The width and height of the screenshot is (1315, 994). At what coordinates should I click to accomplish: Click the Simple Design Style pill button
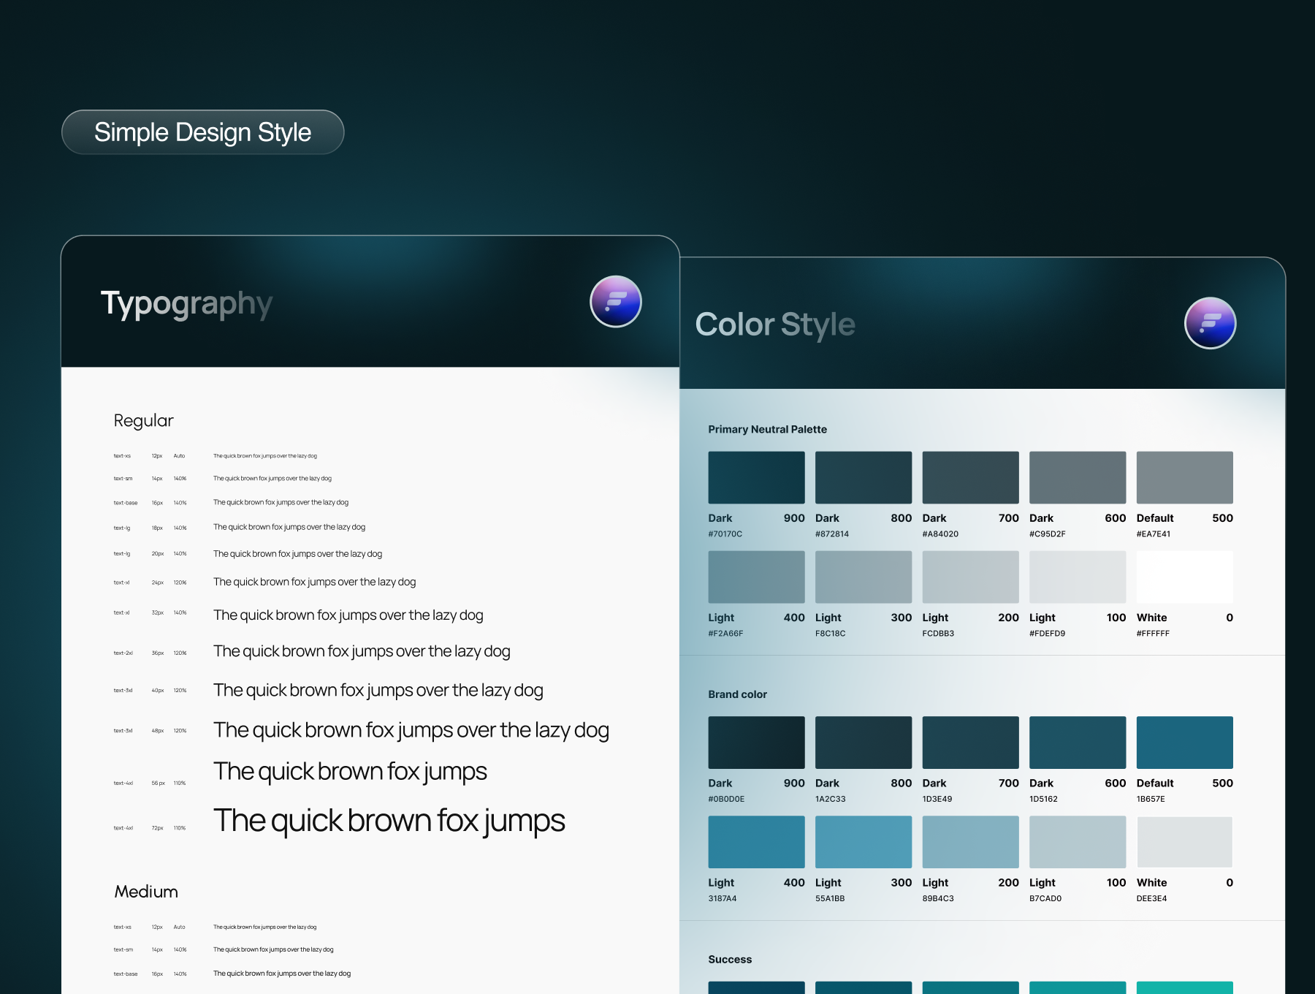click(202, 132)
